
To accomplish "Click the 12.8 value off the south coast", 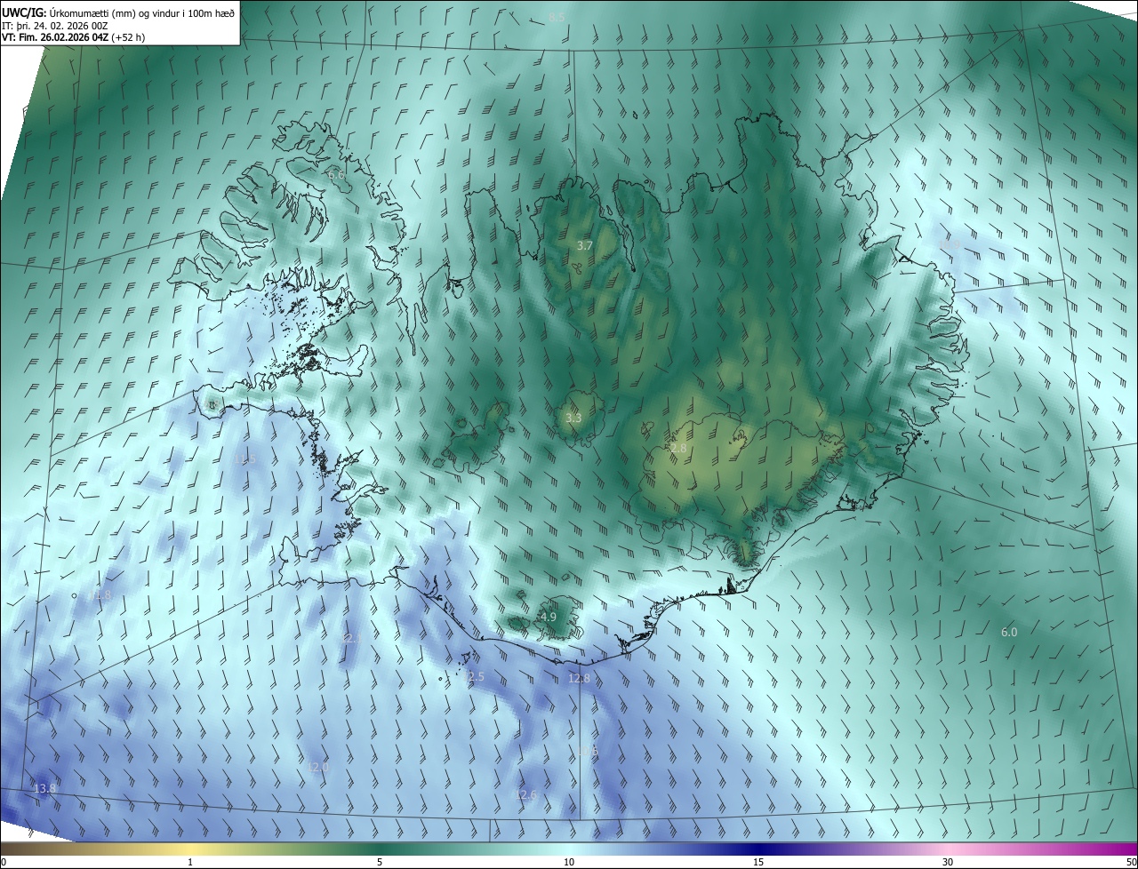I will (x=579, y=678).
